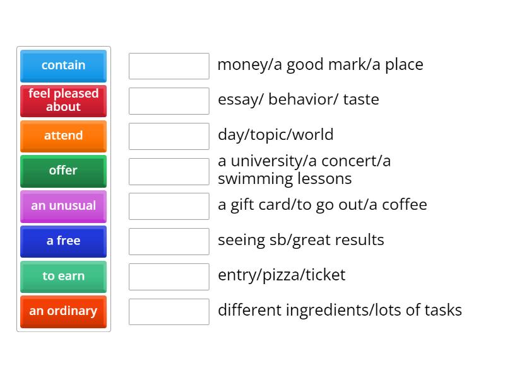Click the answer box beside "money/a good mark/a place"
The height and width of the screenshot is (378, 505).
point(169,66)
